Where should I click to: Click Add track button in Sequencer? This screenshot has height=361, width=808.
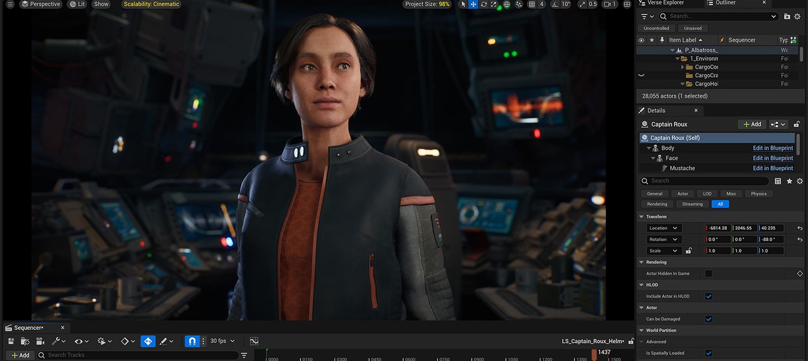click(20, 355)
